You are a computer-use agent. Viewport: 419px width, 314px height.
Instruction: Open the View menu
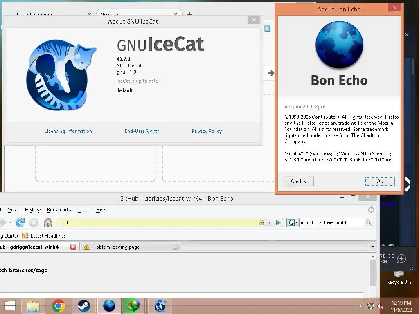(x=13, y=210)
